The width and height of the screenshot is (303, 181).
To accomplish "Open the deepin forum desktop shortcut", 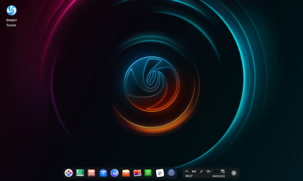I will (x=11, y=10).
